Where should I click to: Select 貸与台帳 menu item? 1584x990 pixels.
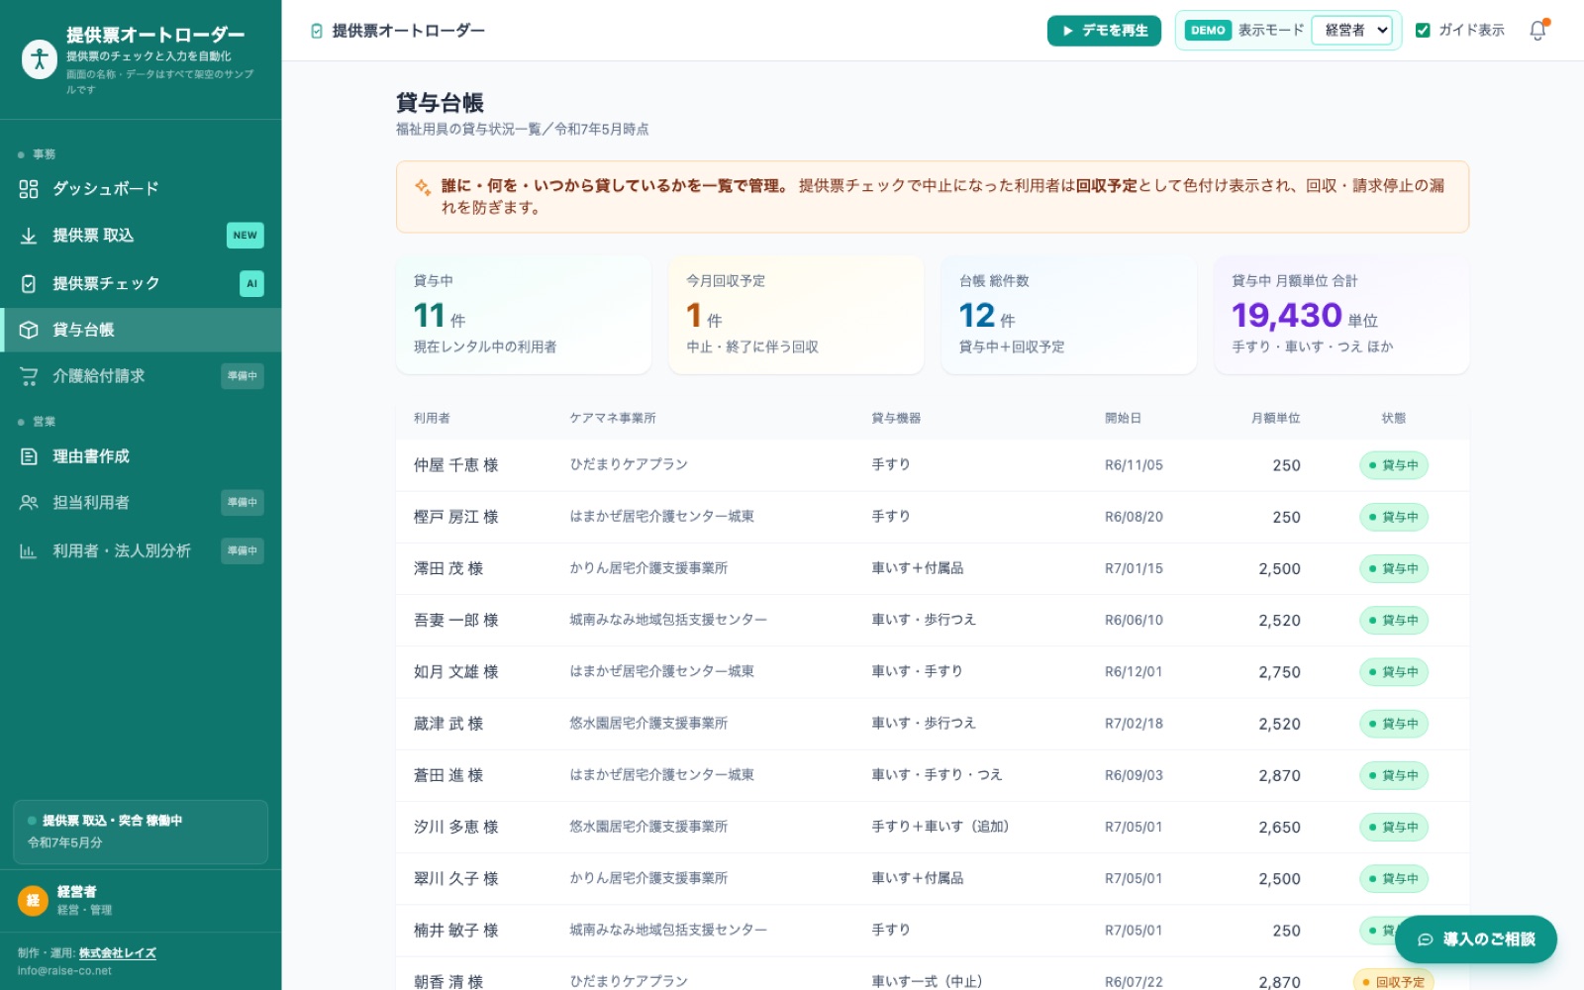[141, 330]
